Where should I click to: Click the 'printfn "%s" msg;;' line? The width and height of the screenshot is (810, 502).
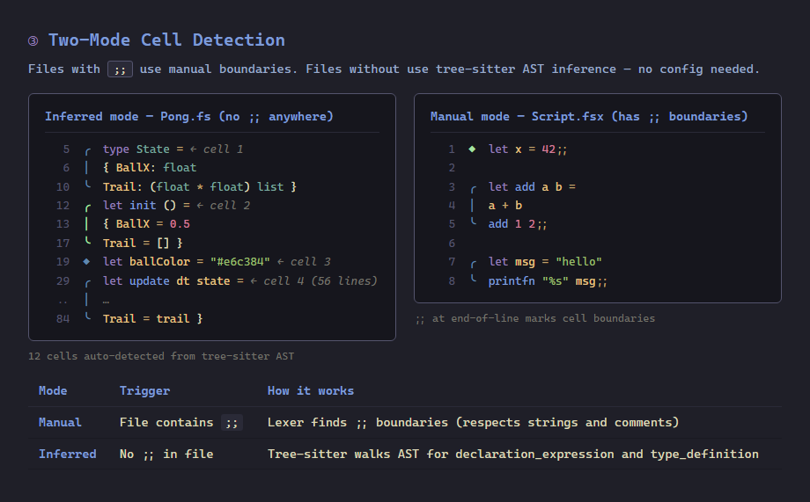pos(548,281)
